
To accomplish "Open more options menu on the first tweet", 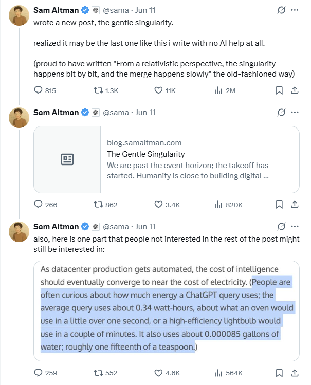I will 295,10.
